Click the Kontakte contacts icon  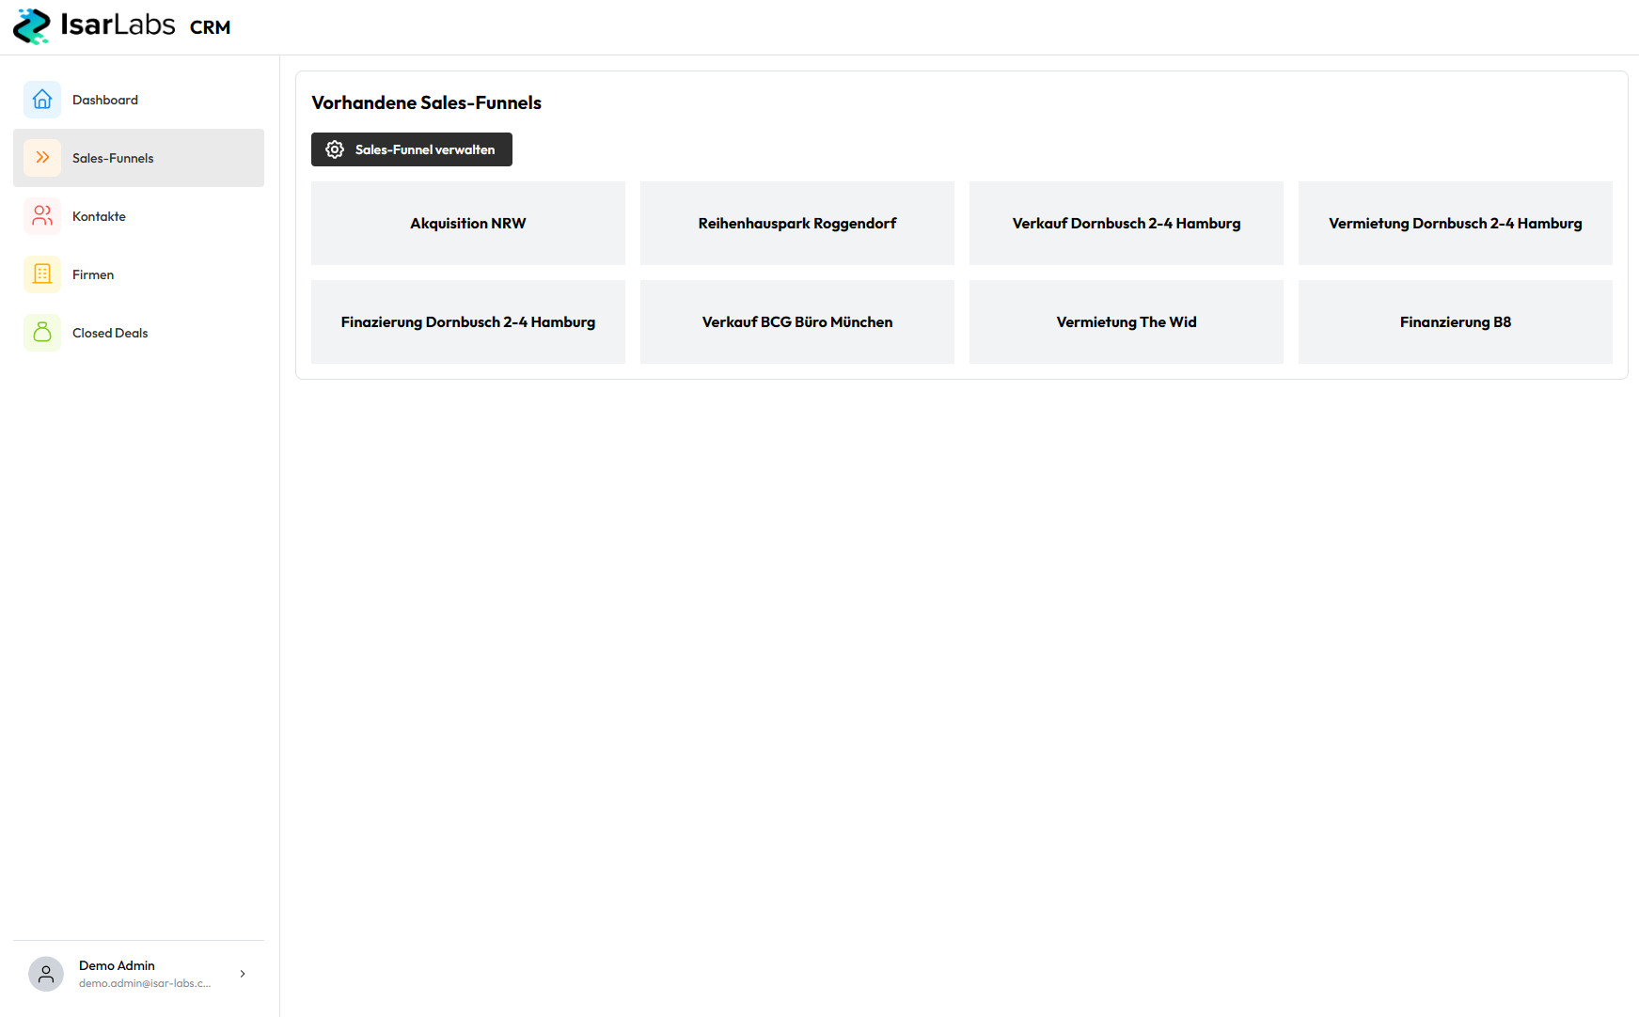pos(41,215)
